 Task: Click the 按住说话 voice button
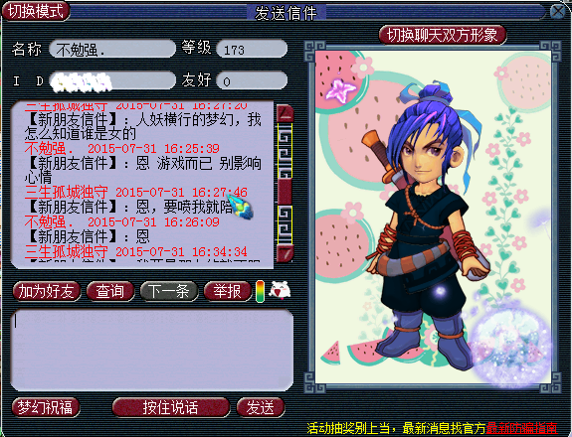click(171, 407)
